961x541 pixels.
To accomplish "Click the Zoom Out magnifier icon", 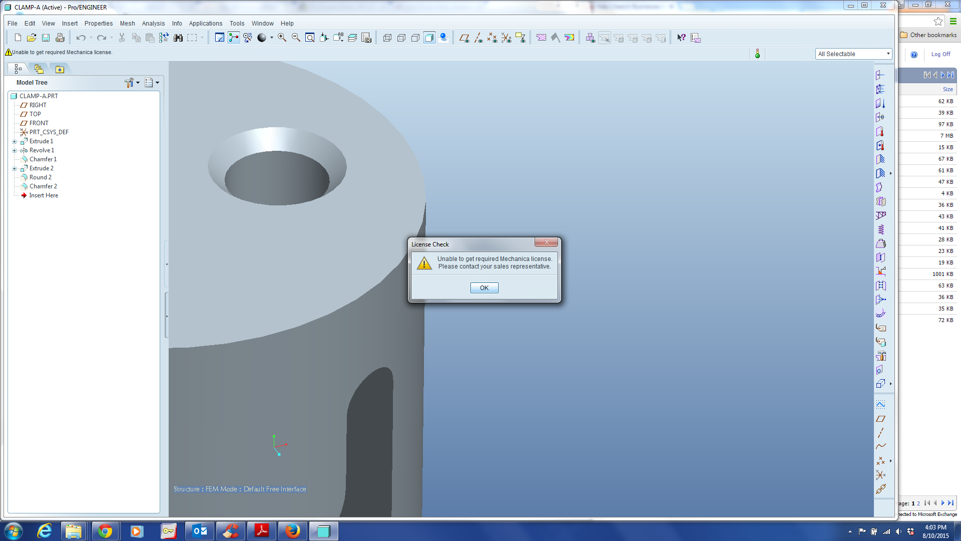I will click(x=296, y=38).
